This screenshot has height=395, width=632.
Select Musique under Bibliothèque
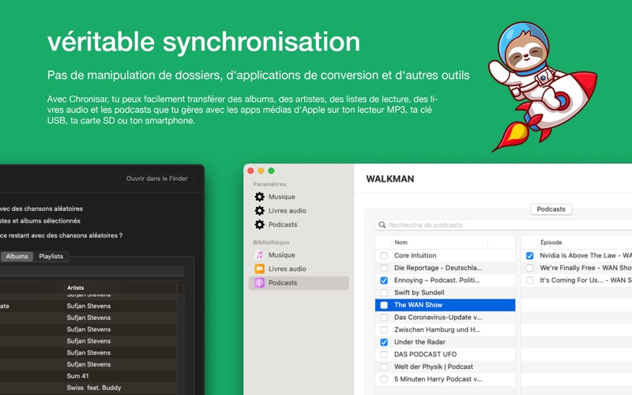(x=281, y=254)
